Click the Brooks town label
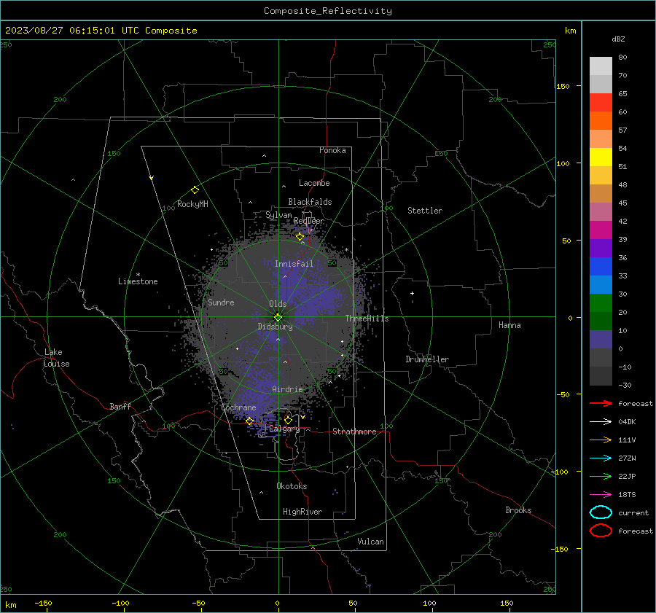The image size is (656, 613). click(x=518, y=510)
